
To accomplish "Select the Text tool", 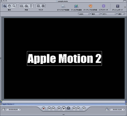I will (31, 6).
